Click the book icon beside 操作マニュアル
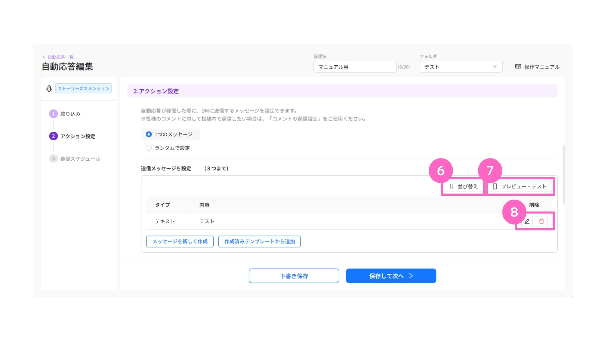Viewport: 606px width, 341px height. point(518,67)
